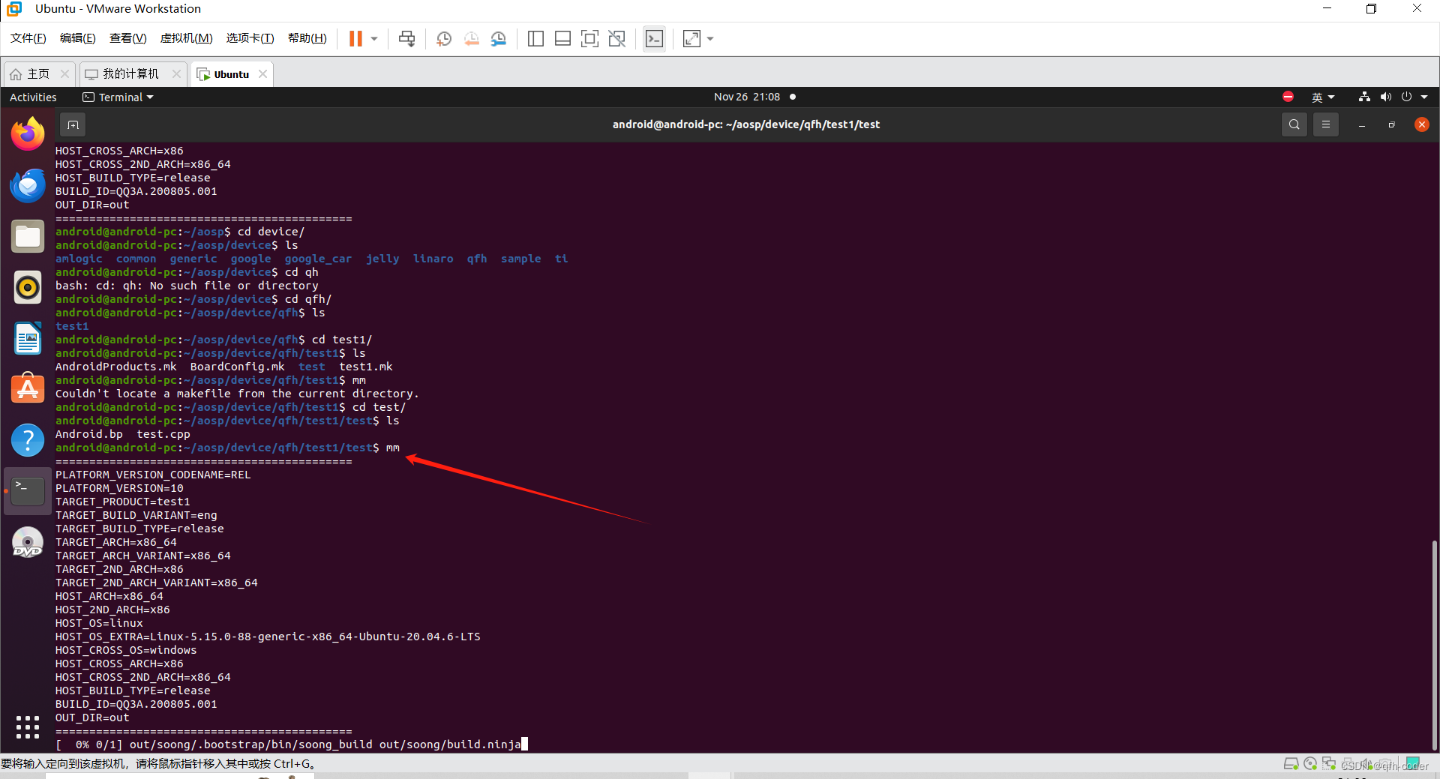Open the power options dropdown arrow

[374, 38]
